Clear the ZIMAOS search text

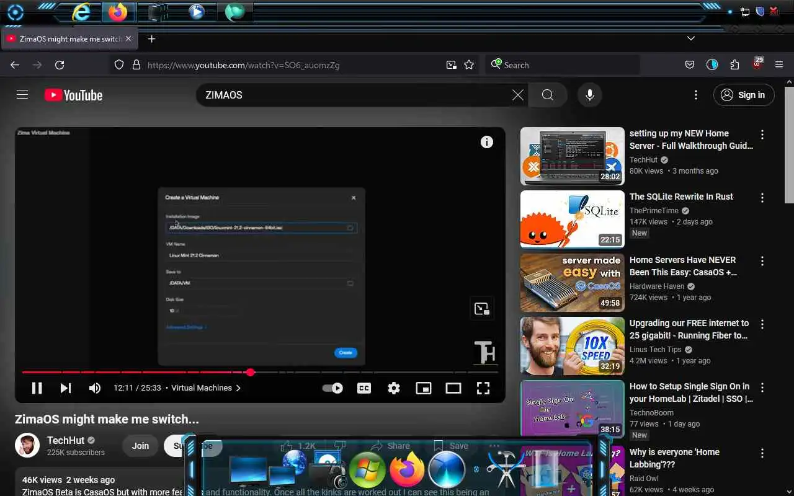coord(518,95)
